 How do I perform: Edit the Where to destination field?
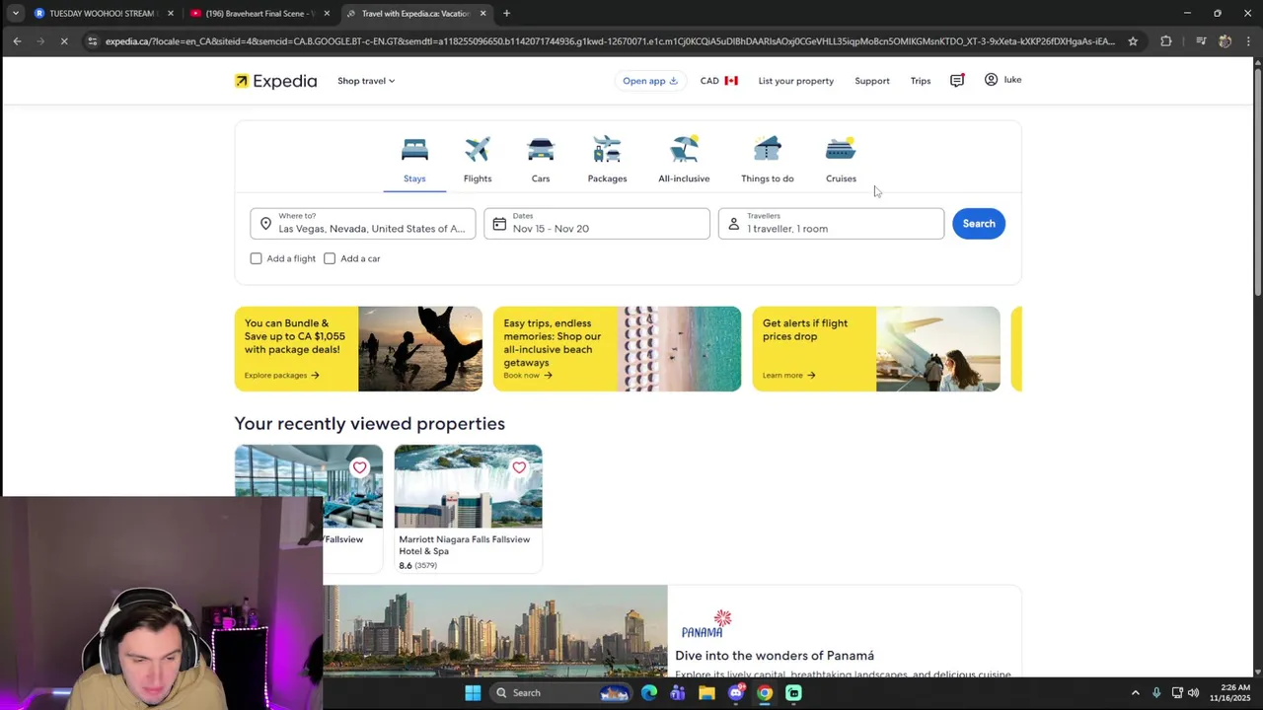tap(362, 224)
